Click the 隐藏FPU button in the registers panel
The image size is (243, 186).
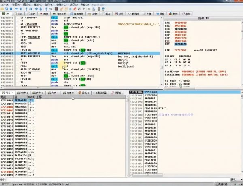tap(203, 19)
